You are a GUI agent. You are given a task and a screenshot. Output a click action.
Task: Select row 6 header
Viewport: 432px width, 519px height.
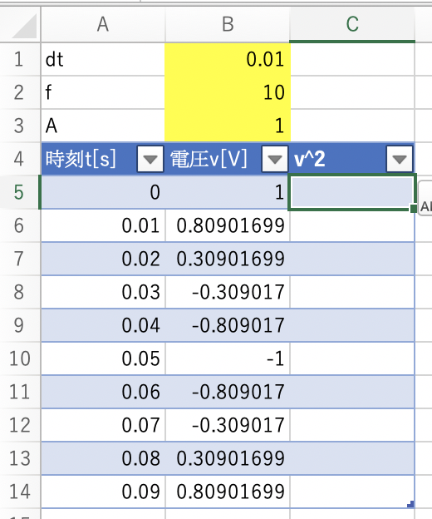tap(20, 225)
